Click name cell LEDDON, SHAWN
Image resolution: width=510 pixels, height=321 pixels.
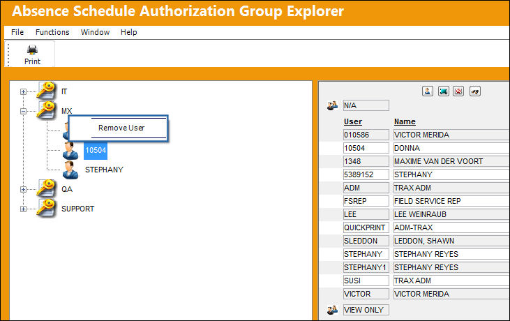click(451, 241)
